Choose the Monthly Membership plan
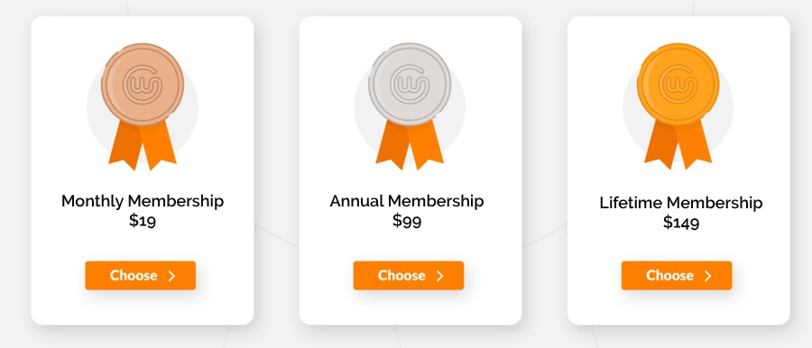 [x=141, y=276]
